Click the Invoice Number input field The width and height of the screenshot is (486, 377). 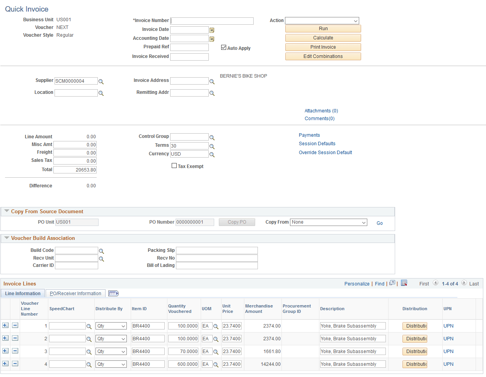tap(212, 20)
